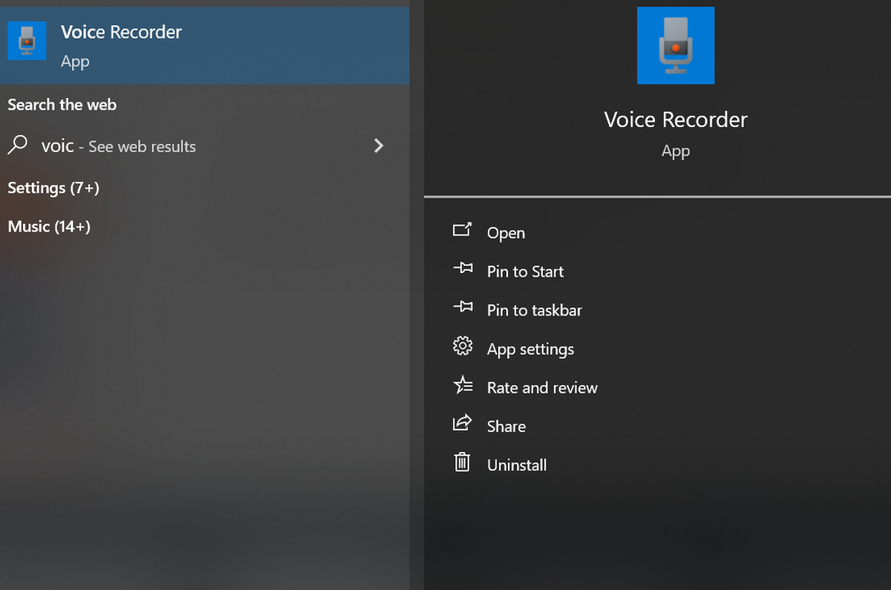
Task: Click the pushpin icon beside Pin to taskbar
Action: (x=463, y=307)
